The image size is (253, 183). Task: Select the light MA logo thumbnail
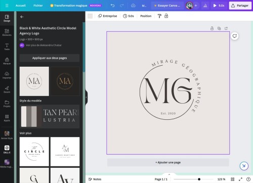(x=34, y=81)
